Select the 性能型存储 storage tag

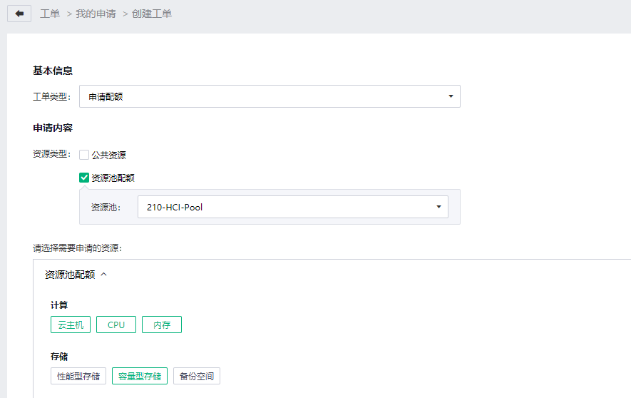78,377
